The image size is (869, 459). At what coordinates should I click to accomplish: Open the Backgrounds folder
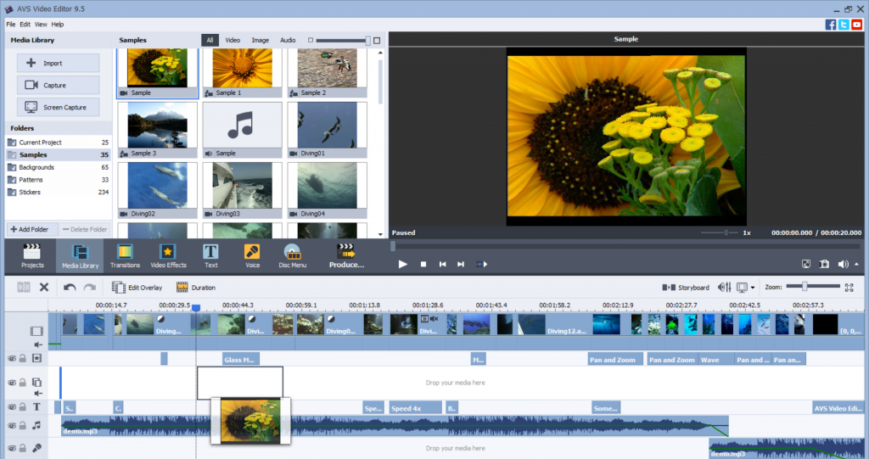click(x=36, y=167)
